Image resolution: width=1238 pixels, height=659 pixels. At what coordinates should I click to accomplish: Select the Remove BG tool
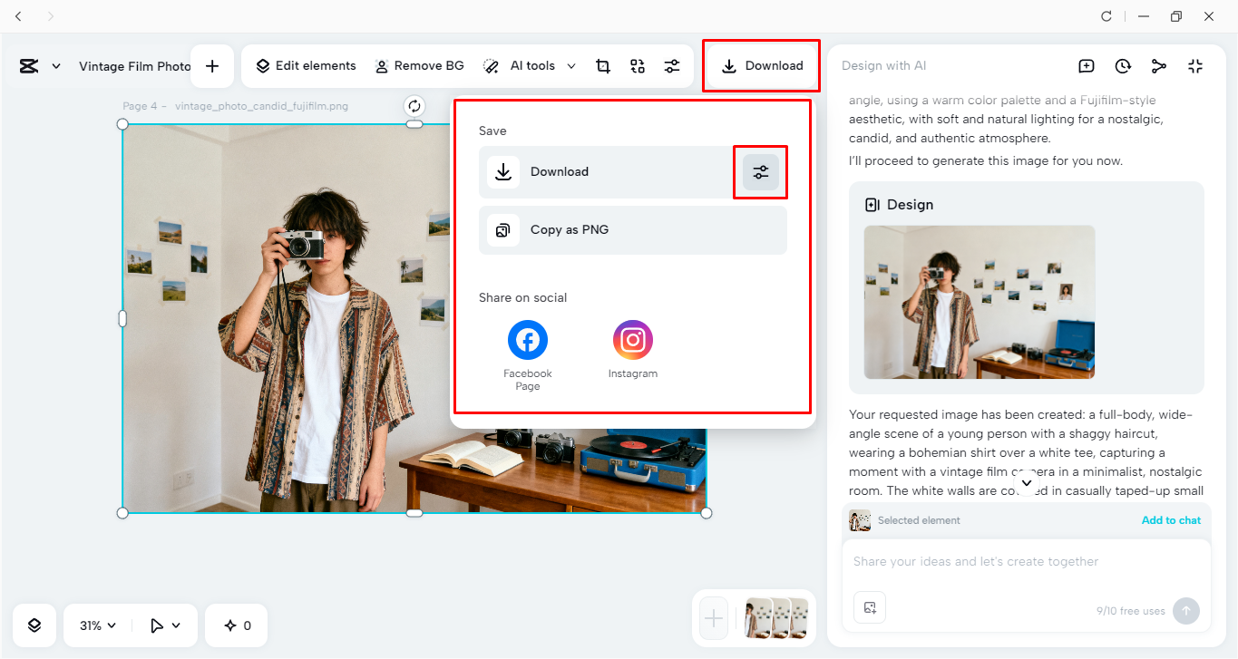(x=419, y=65)
